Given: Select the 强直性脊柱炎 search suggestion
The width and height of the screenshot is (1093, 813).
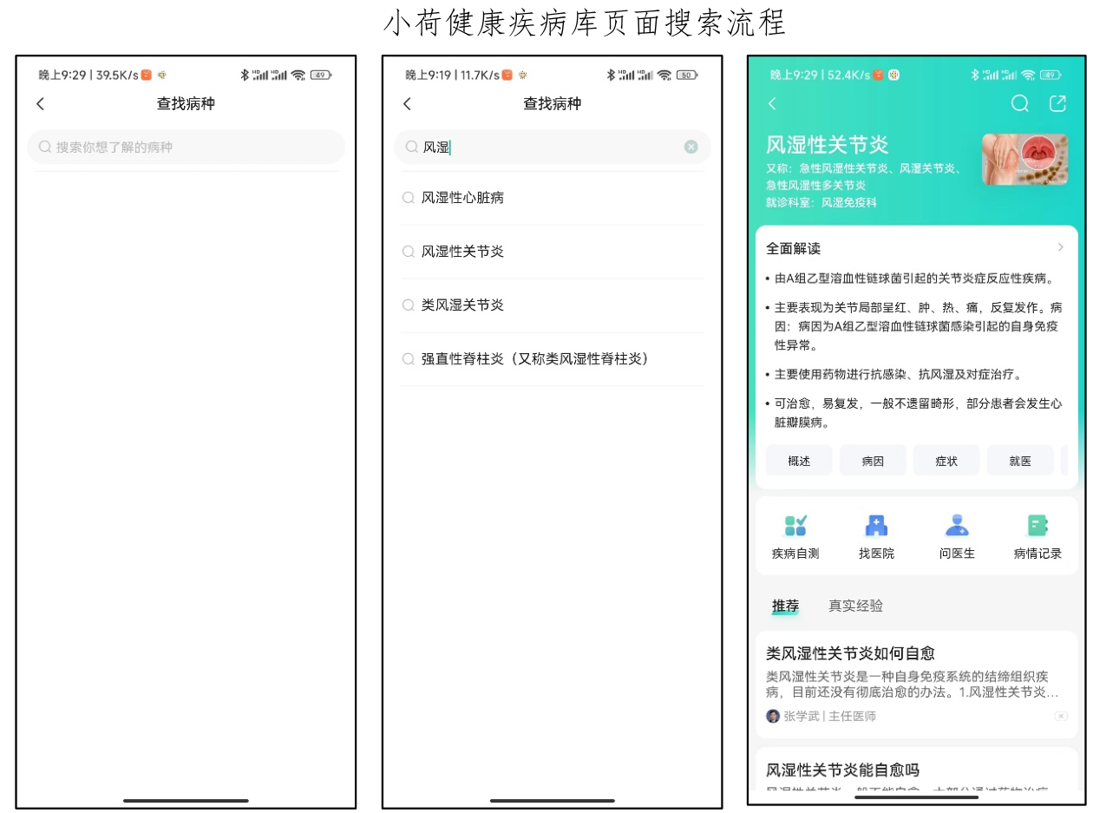Looking at the screenshot, I should click(x=534, y=359).
